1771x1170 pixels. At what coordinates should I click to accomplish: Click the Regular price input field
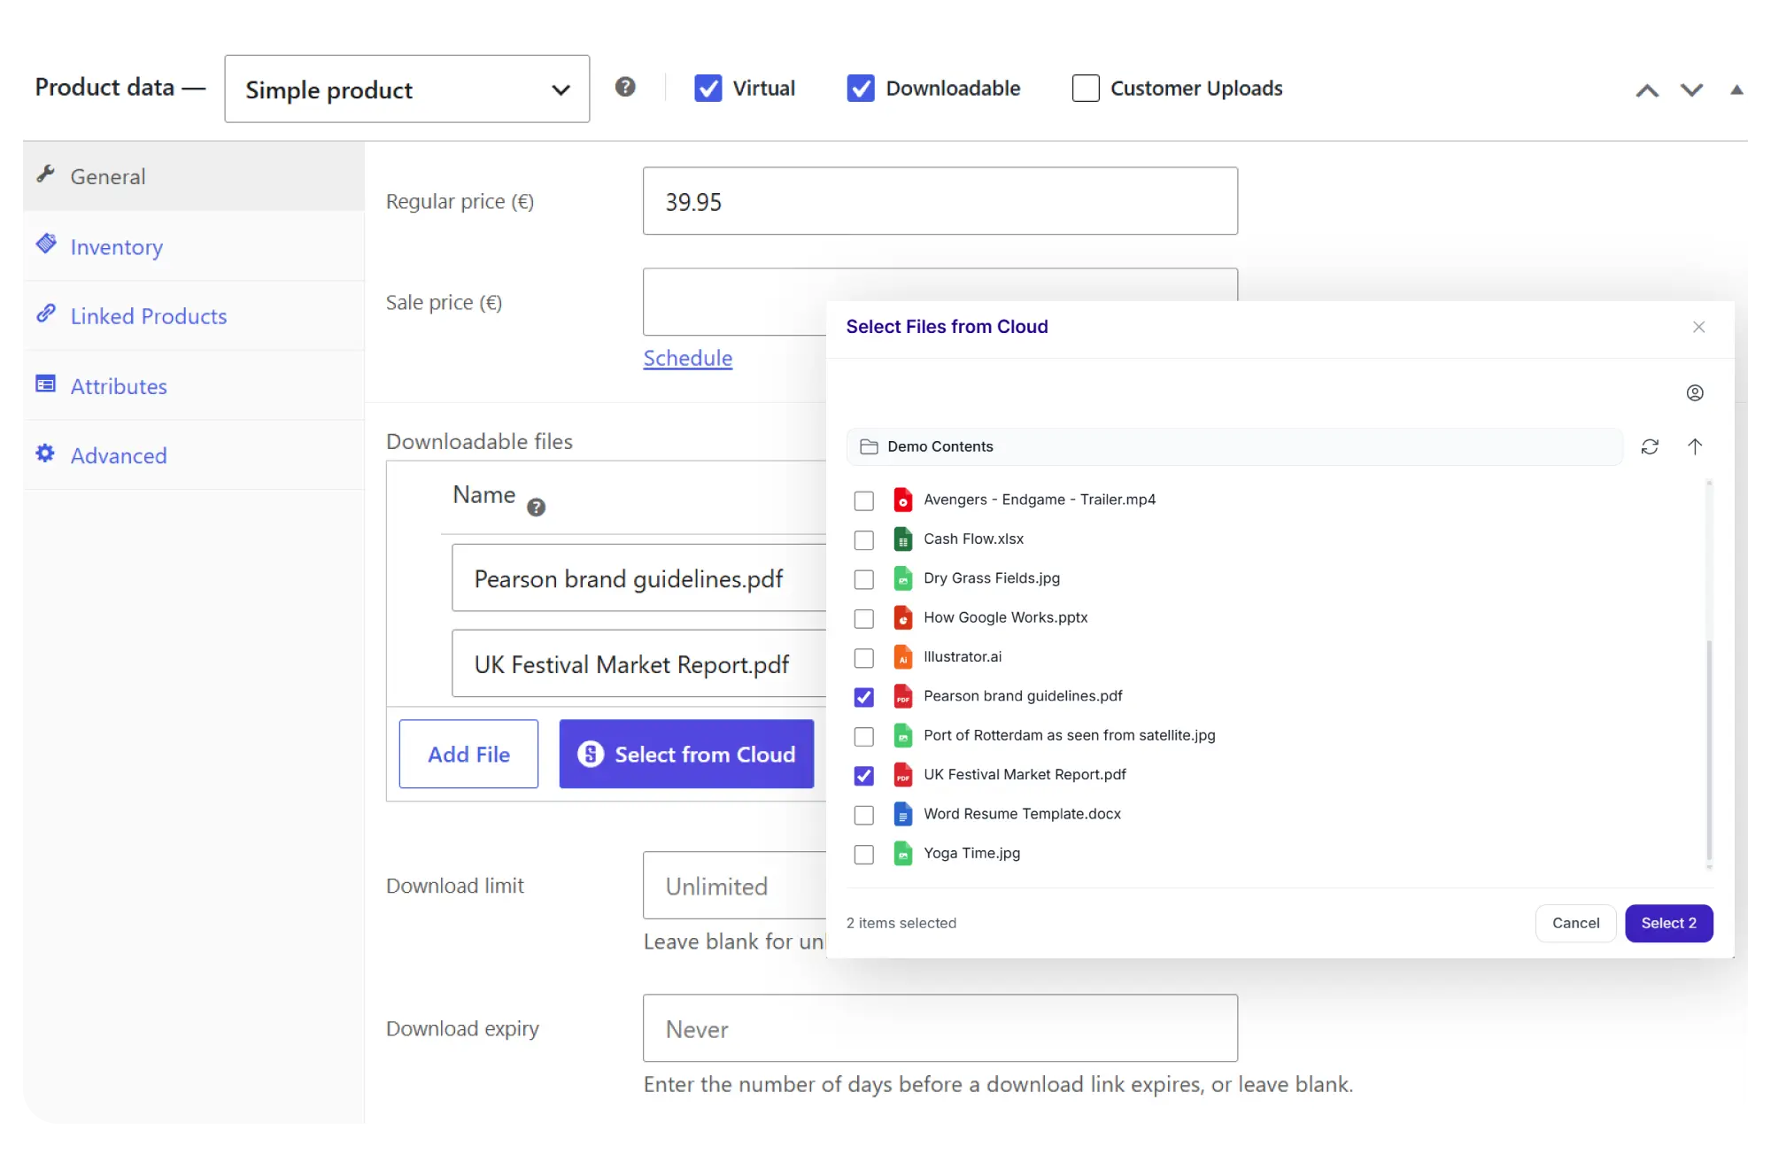point(940,201)
